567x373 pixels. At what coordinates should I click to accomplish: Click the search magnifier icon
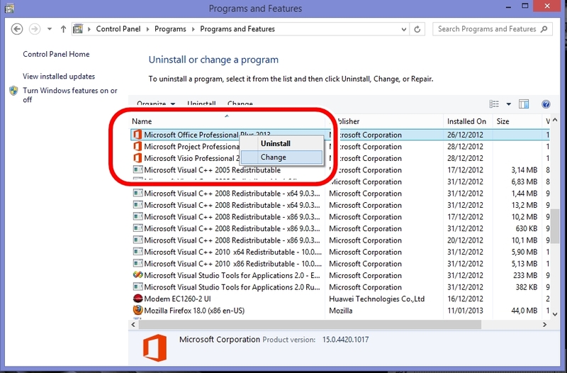pyautogui.click(x=544, y=29)
